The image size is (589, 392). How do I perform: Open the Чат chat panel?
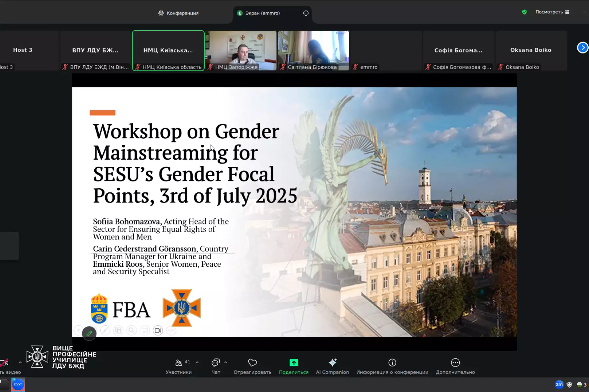(x=216, y=366)
